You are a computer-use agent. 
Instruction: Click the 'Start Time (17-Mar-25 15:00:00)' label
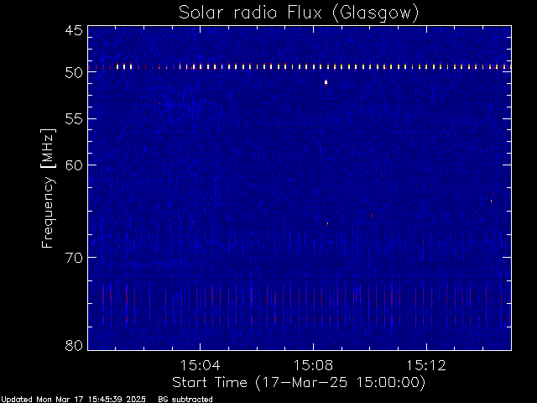[299, 383]
